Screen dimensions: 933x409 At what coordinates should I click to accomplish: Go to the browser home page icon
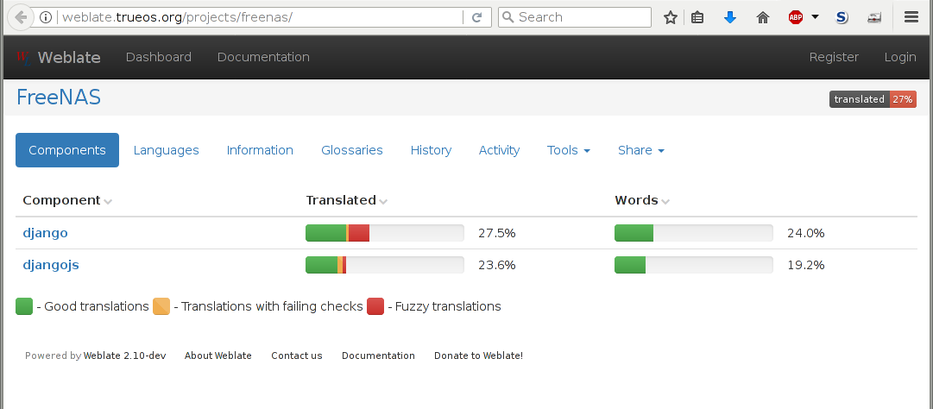coord(762,17)
